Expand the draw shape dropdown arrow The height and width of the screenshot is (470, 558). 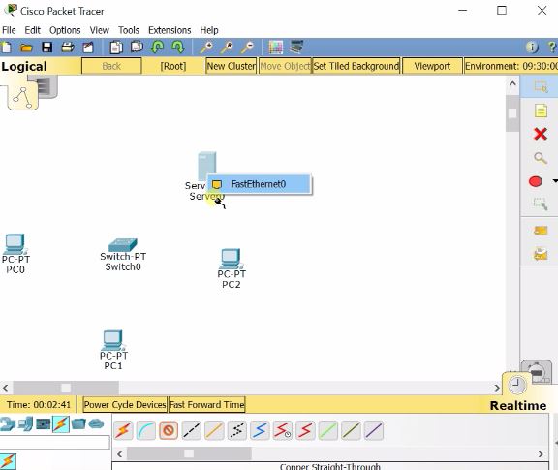(555, 181)
